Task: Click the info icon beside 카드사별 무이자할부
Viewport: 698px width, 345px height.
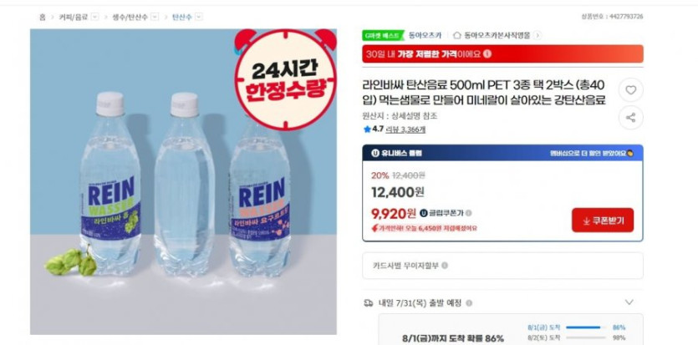Action: tap(445, 266)
